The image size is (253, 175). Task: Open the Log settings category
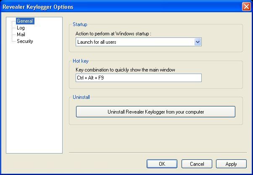click(x=21, y=28)
